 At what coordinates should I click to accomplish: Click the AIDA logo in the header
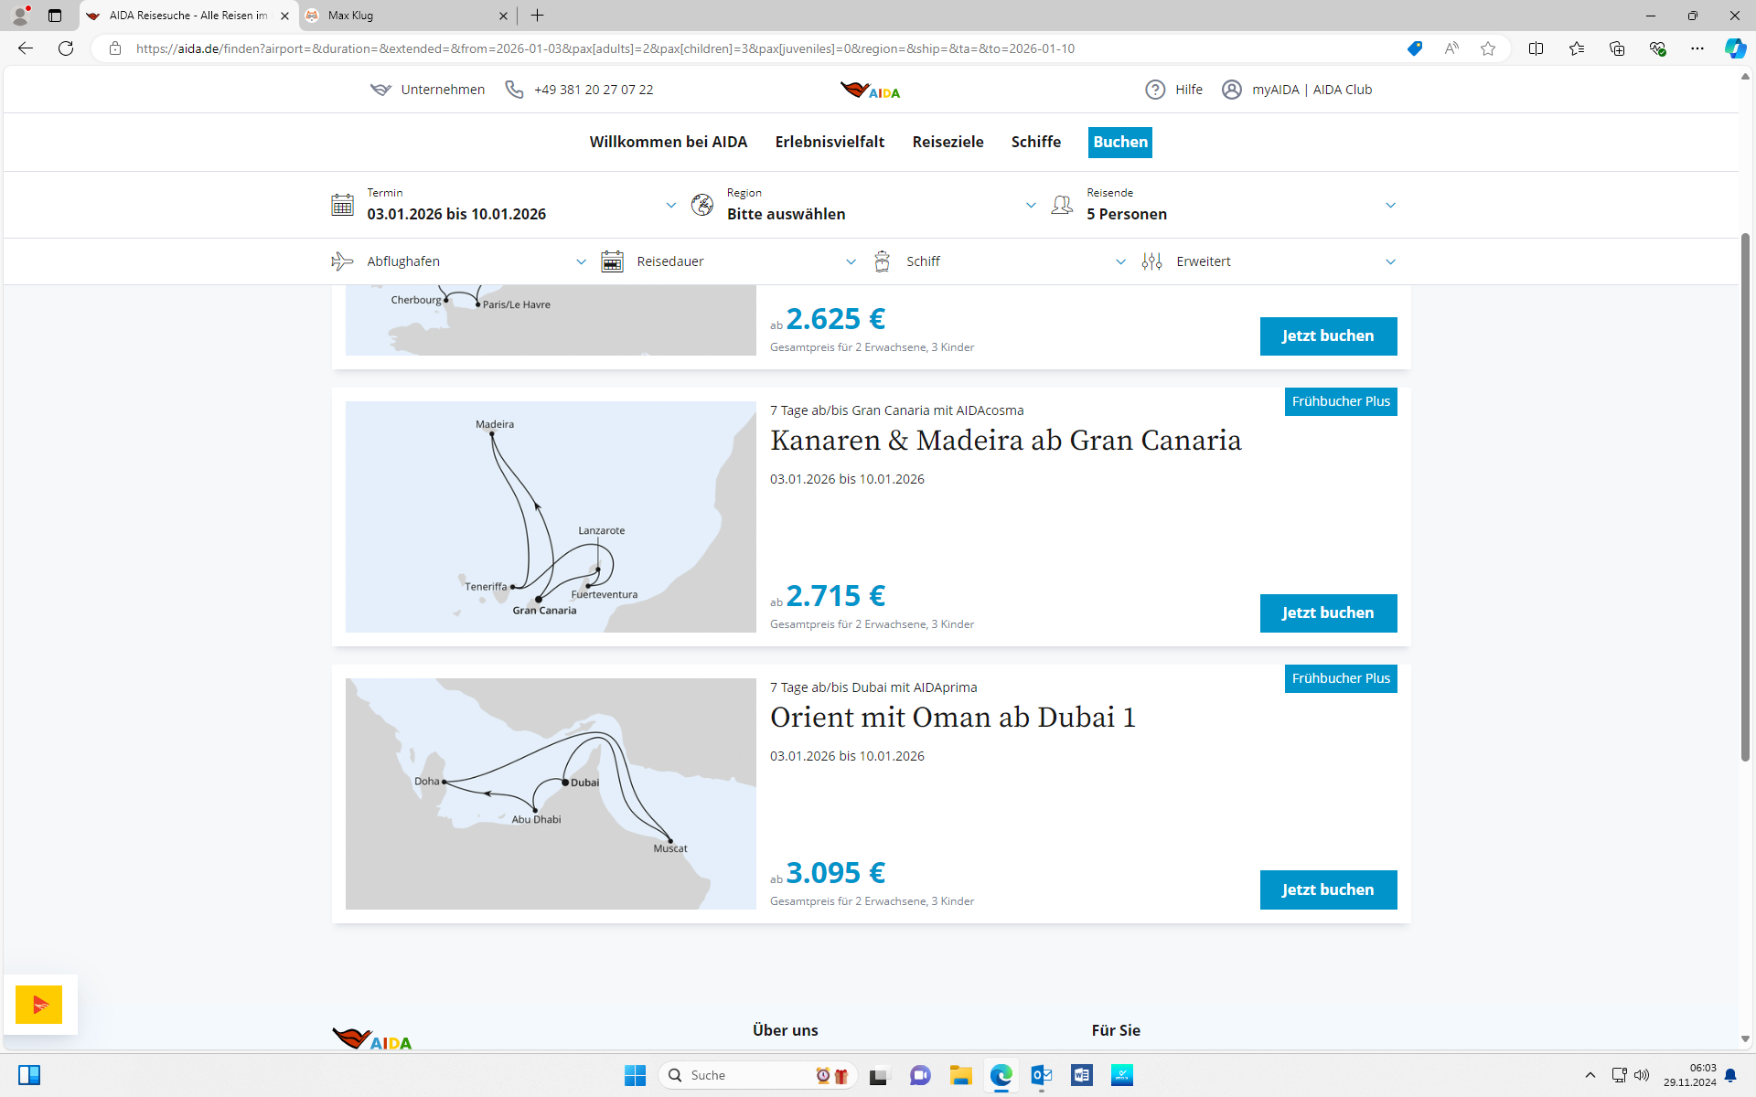[870, 90]
